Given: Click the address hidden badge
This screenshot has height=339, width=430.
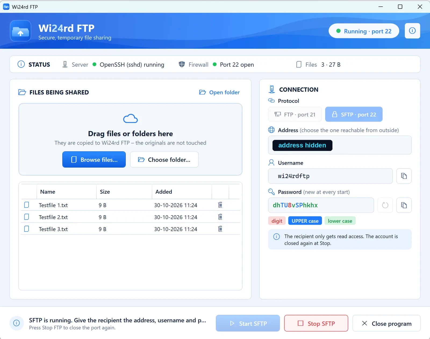Looking at the screenshot, I should (x=302, y=145).
